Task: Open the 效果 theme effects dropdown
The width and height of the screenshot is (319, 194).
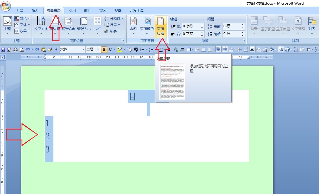Action: point(22,31)
